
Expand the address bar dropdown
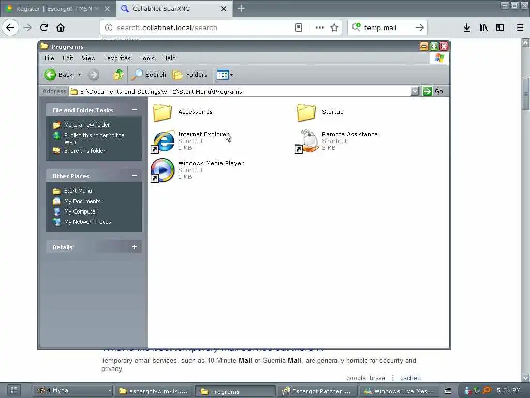tap(415, 91)
